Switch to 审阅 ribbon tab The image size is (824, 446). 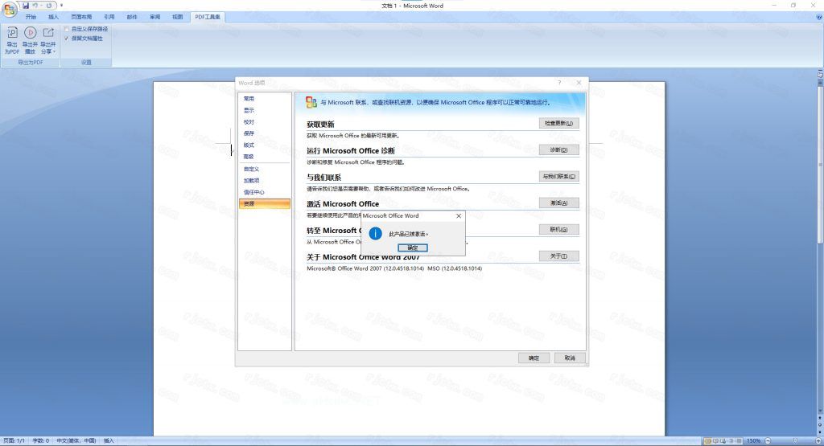coord(155,17)
